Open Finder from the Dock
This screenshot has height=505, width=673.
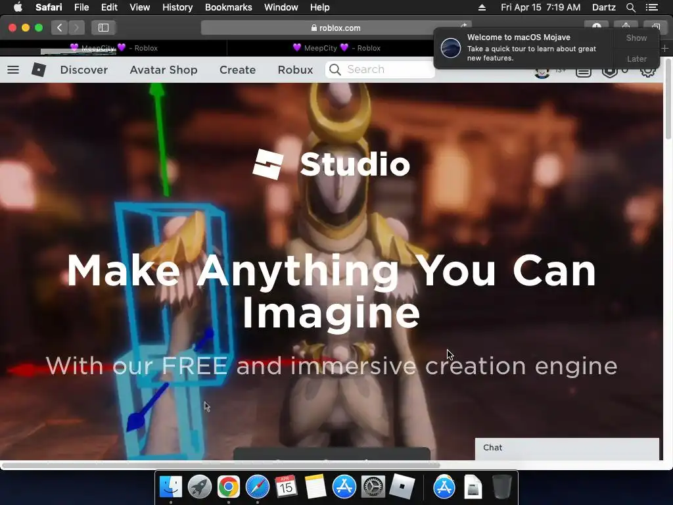(x=171, y=487)
